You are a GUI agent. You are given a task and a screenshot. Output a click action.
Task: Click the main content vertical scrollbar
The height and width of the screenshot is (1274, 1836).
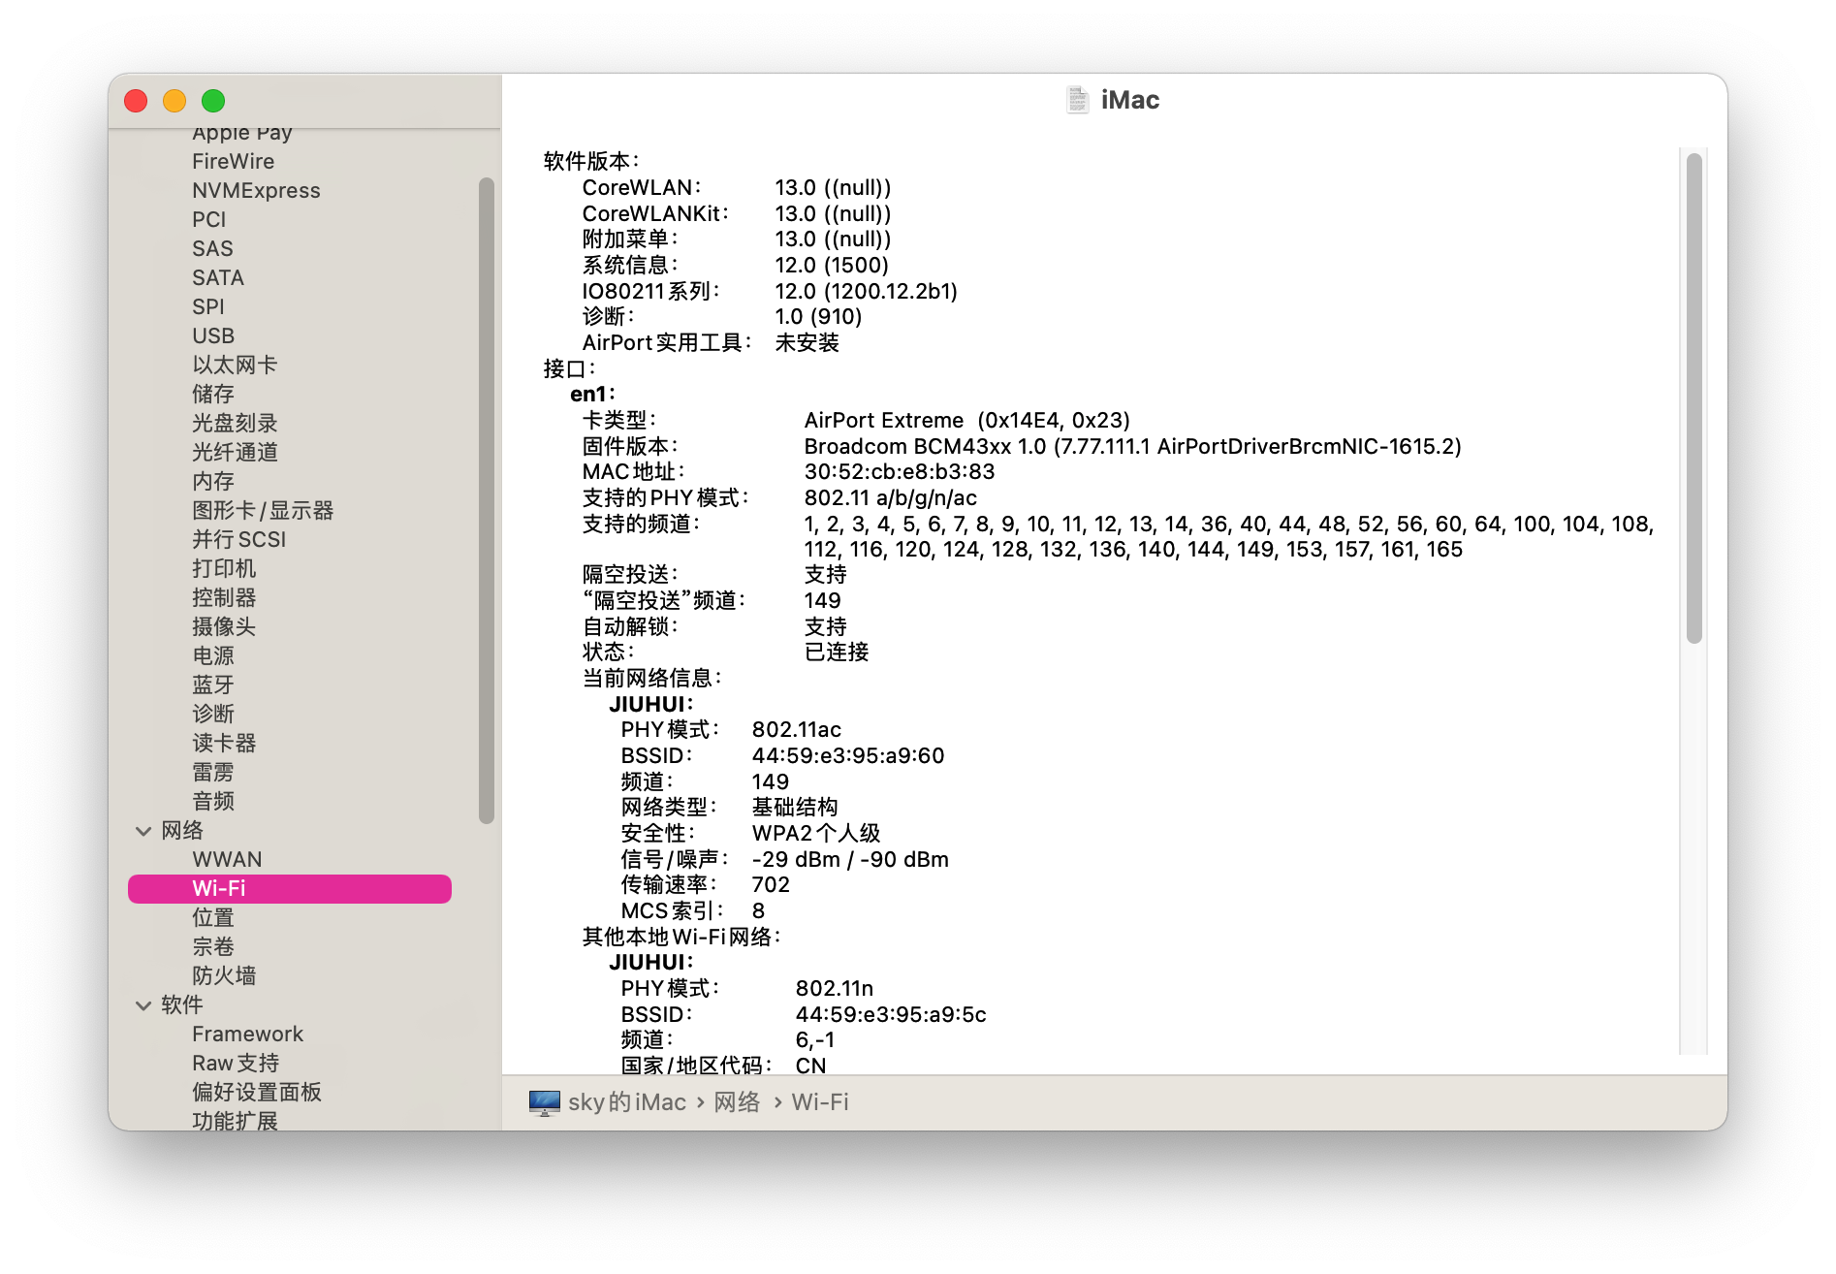[1694, 398]
